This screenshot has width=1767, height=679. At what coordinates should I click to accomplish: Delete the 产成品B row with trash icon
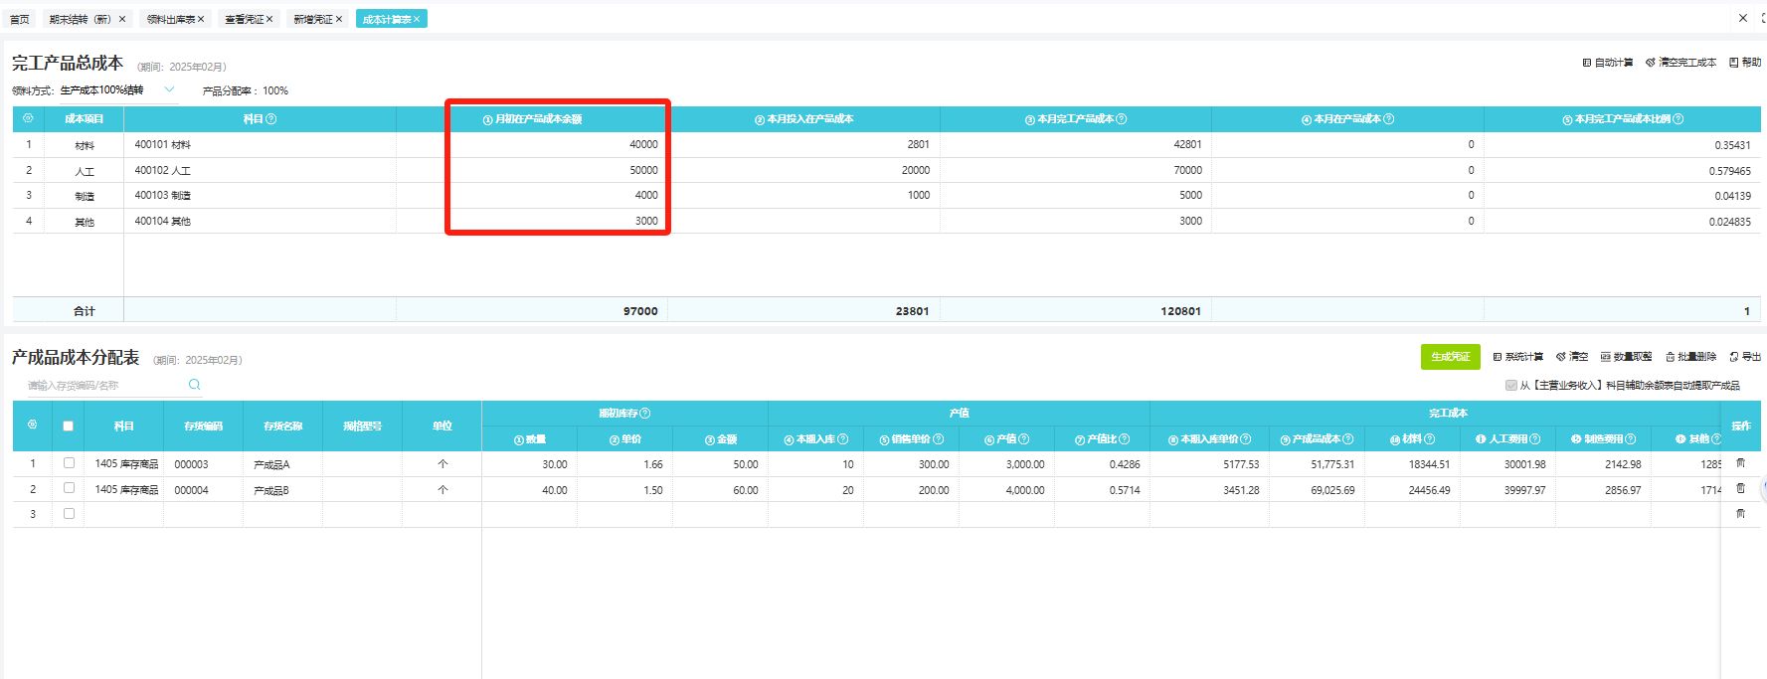(1740, 488)
